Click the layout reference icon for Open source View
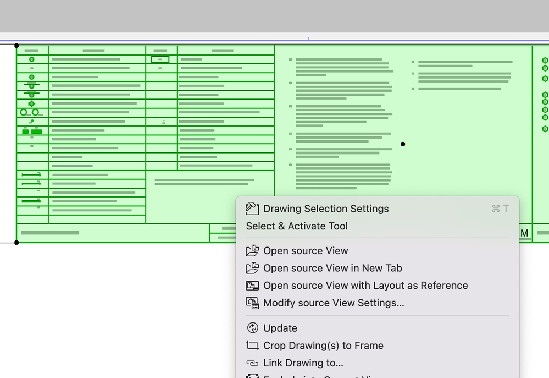Viewport: 549px width, 378px height. [252, 286]
